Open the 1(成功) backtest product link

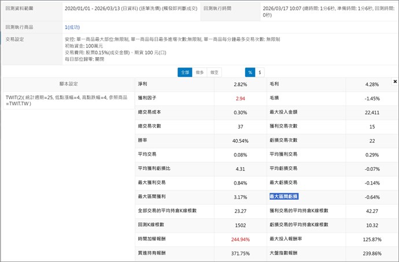[72, 27]
